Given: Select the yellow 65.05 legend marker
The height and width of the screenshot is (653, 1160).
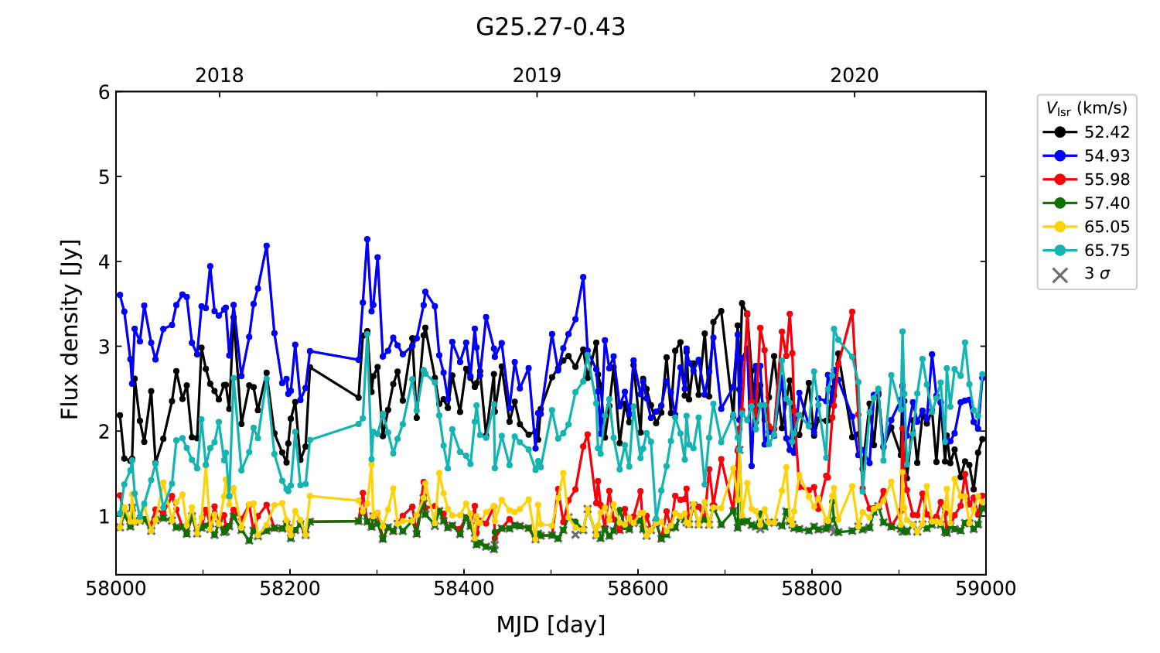Looking at the screenshot, I should click(x=1059, y=227).
